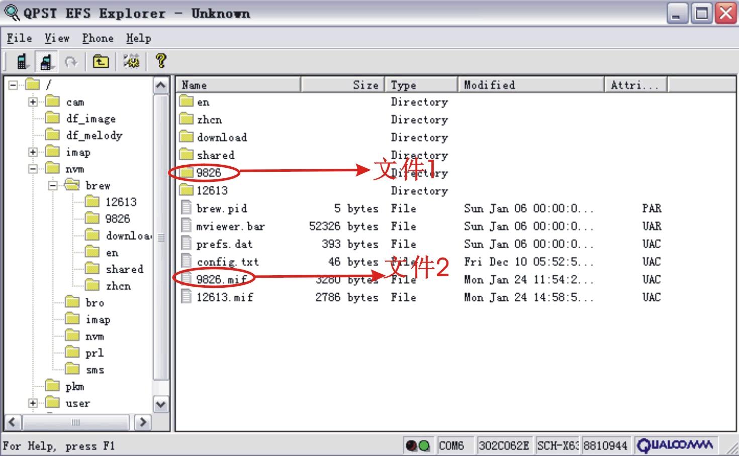Click Fri Dec 10 modified date cell

(x=528, y=262)
